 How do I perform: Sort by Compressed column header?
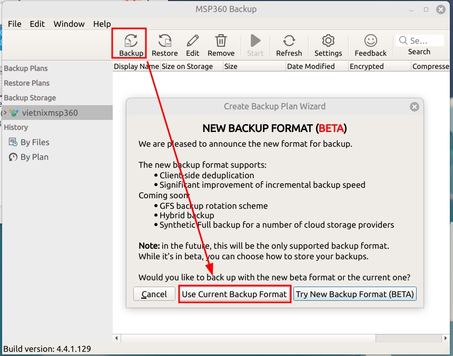coord(430,66)
